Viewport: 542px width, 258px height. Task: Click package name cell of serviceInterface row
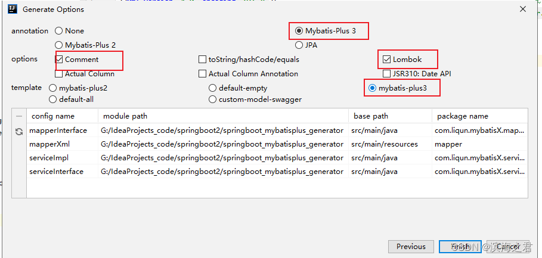[480, 172]
